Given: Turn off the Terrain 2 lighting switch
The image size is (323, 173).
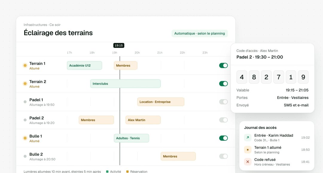Looking at the screenshot, I should (223, 84).
